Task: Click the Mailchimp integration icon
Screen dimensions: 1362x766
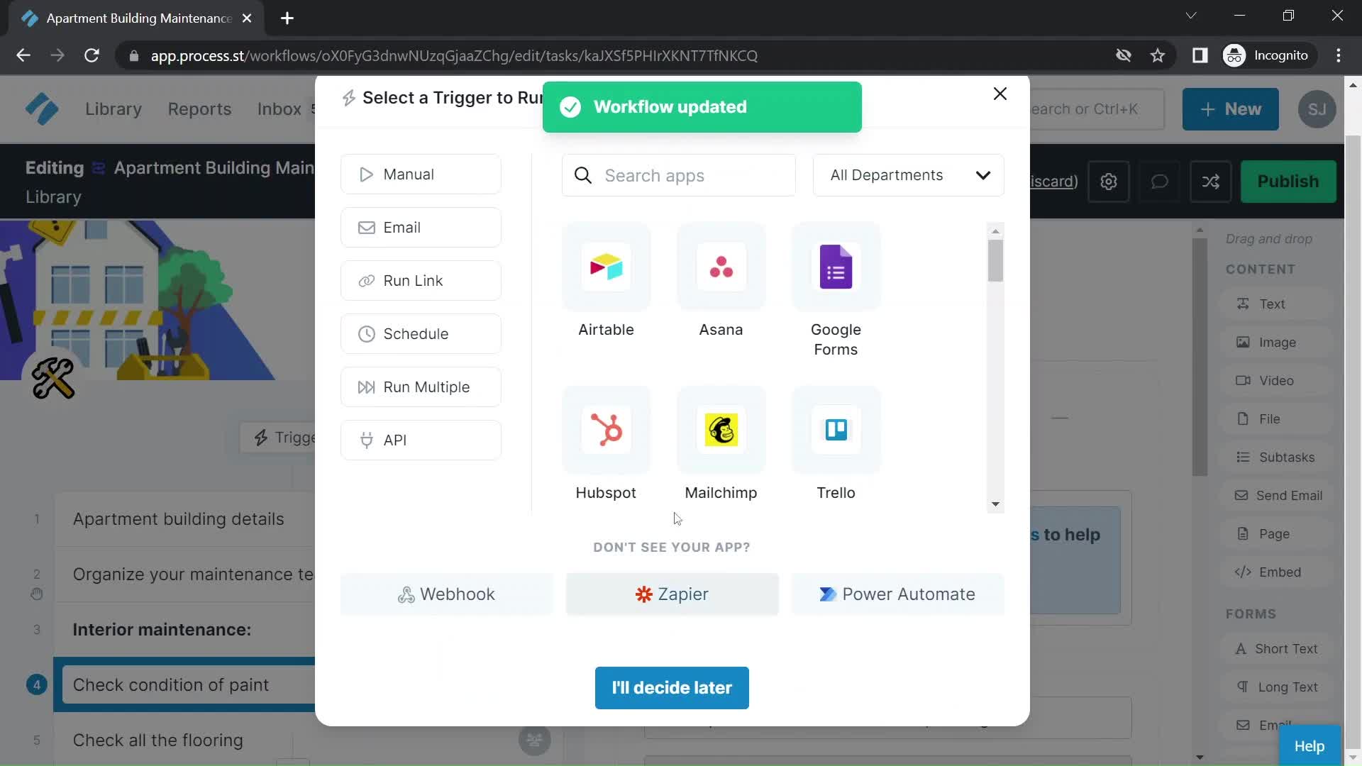Action: pos(721,429)
